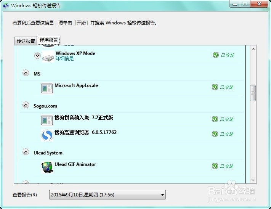Image resolution: width=271 pixels, height=209 pixels.
Task: Click 已安装 status for Windows XP Mode
Action: pos(227,55)
